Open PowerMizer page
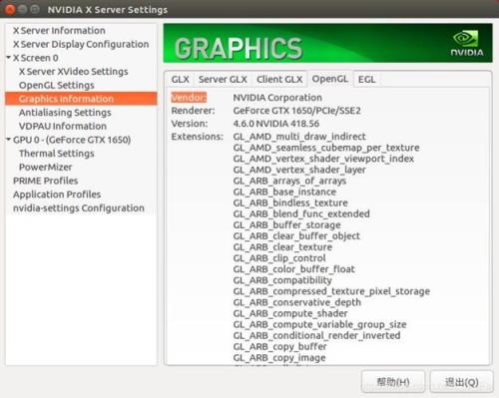The image size is (499, 398). [45, 167]
